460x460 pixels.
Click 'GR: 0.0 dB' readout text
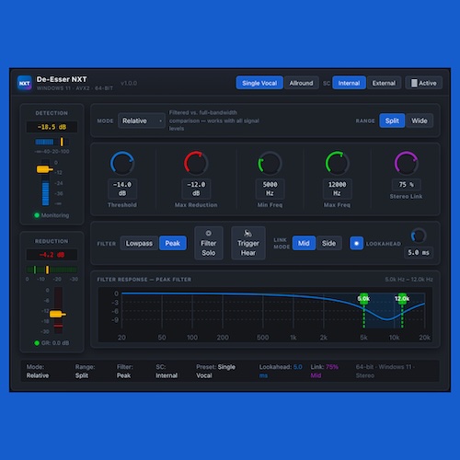55,343
